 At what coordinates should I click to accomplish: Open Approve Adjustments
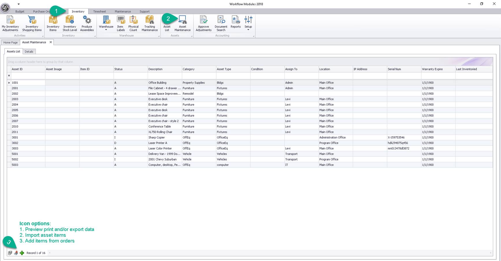[x=203, y=23]
